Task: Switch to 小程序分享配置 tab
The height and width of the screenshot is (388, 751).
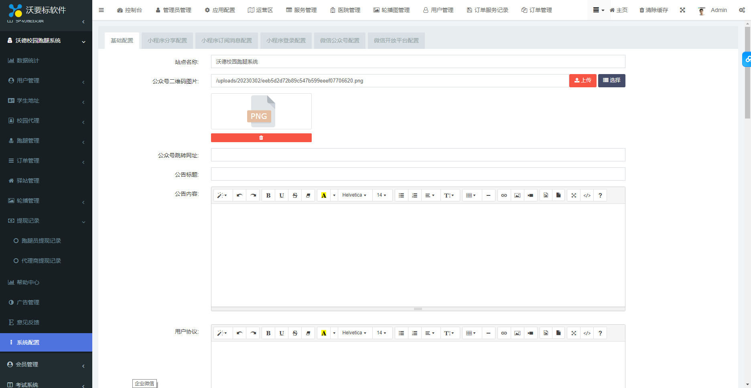Action: (167, 40)
